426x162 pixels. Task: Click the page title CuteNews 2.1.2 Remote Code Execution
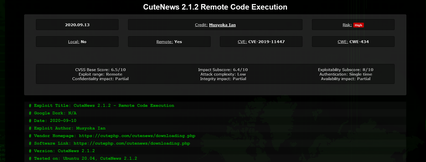tap(215, 7)
